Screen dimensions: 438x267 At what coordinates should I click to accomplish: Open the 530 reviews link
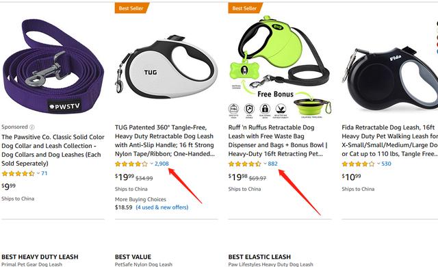click(x=386, y=164)
